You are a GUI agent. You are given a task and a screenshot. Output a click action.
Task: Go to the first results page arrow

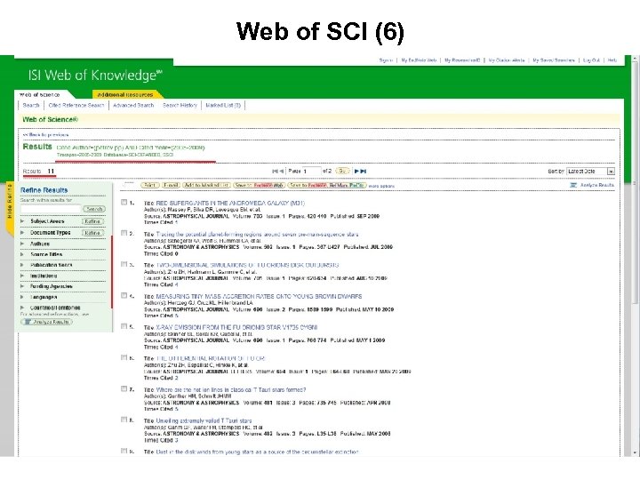point(275,172)
